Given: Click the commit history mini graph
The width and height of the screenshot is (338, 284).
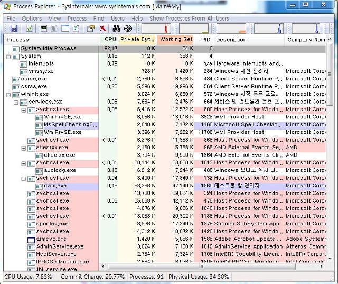Looking at the screenshot, I should (194, 29).
